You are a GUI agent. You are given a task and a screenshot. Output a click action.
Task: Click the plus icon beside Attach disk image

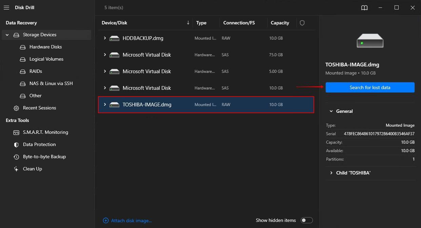click(106, 221)
